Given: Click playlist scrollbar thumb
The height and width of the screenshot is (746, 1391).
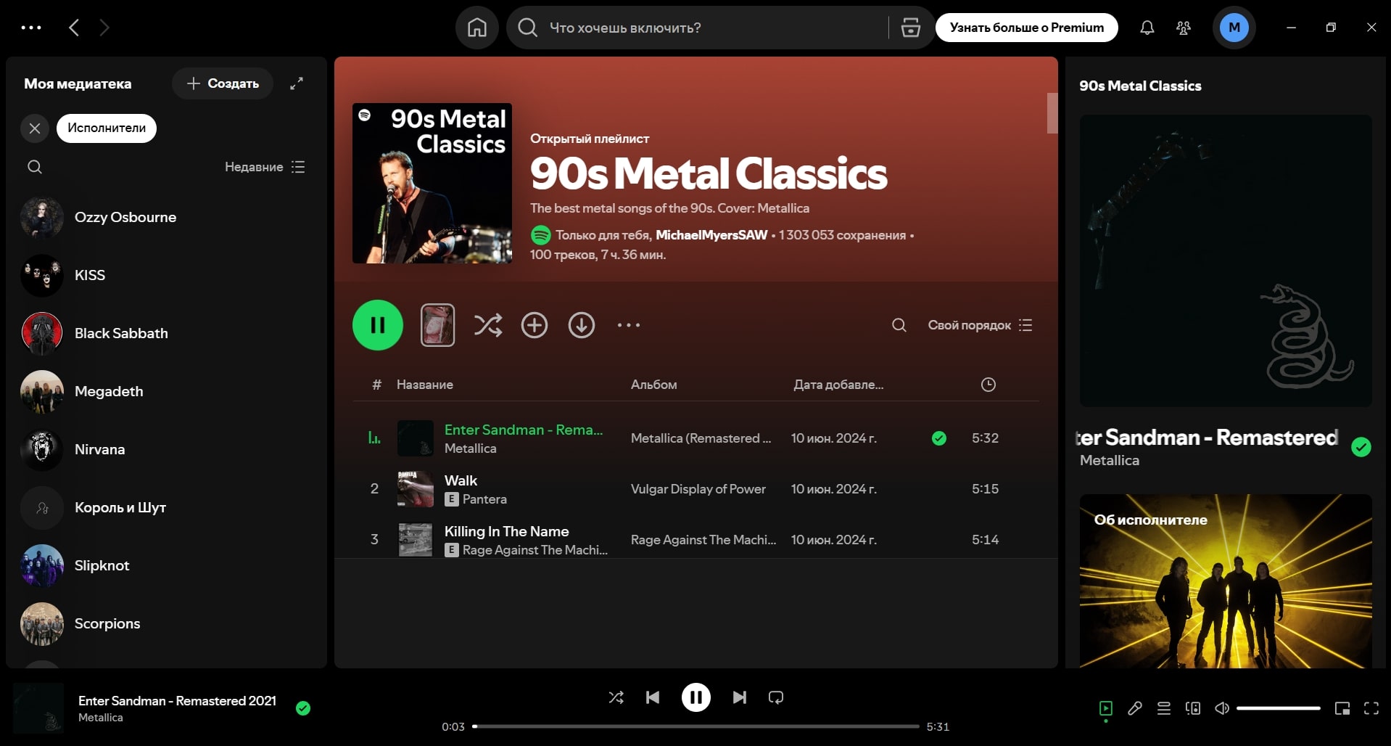Looking at the screenshot, I should point(1052,113).
